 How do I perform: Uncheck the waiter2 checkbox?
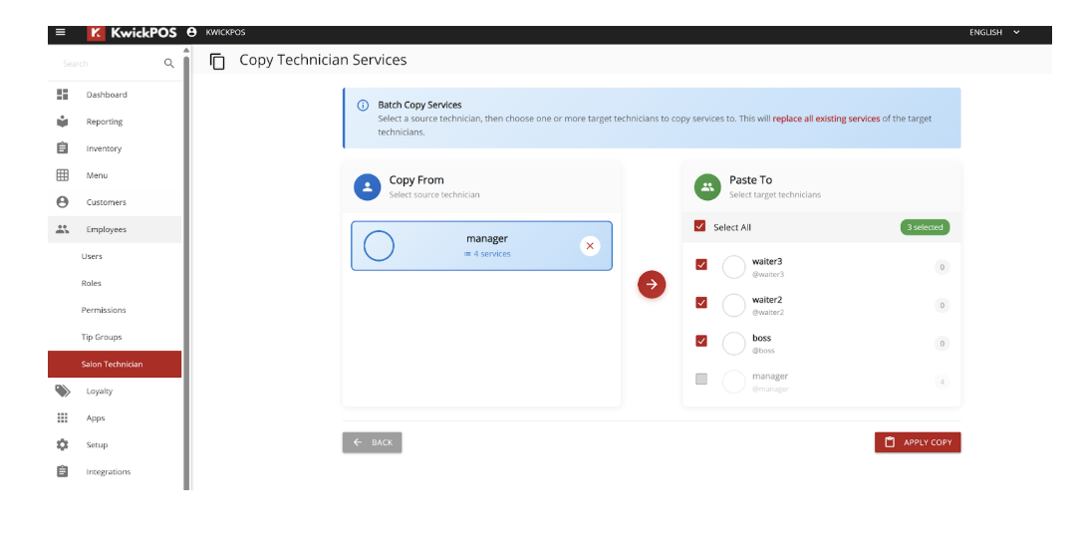coord(701,302)
